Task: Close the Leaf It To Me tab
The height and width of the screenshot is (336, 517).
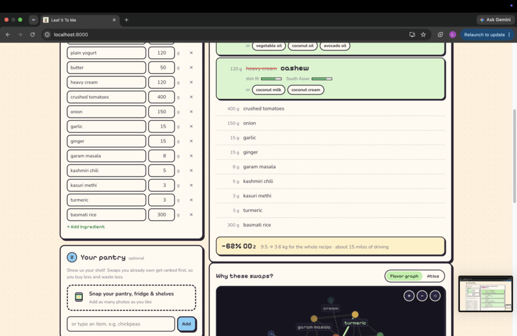Action: pos(114,20)
